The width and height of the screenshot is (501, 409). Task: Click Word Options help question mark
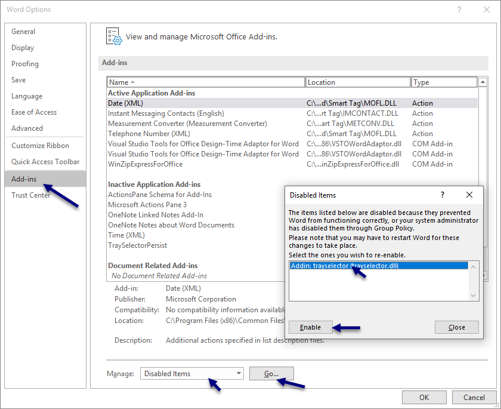(x=459, y=10)
